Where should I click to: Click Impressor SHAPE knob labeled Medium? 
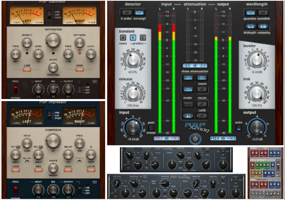click(x=53, y=168)
